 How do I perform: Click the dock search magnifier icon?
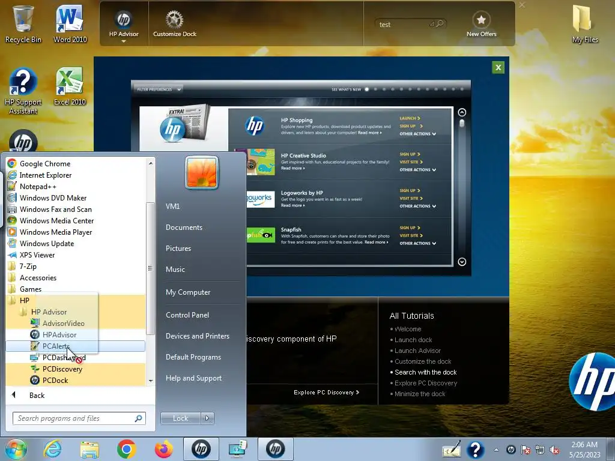[440, 24]
